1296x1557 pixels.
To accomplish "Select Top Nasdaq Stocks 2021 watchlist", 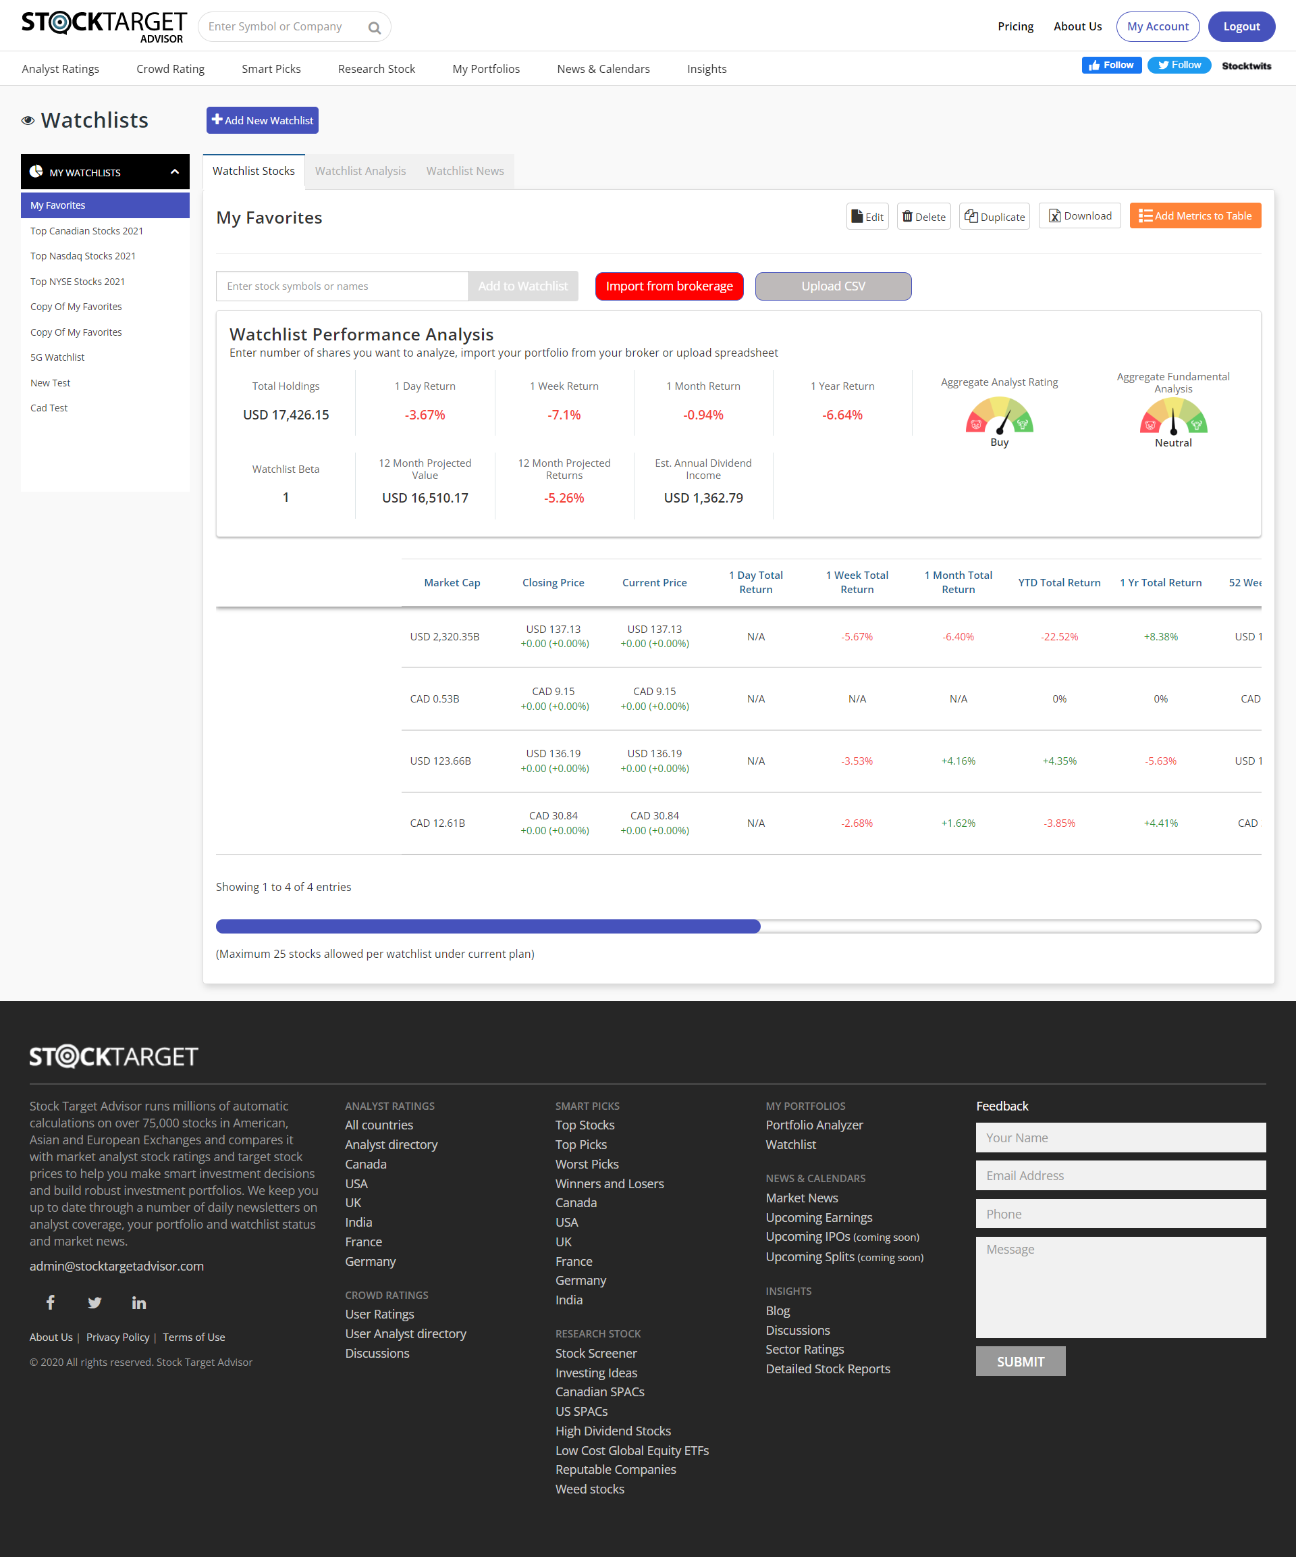I will click(x=105, y=257).
